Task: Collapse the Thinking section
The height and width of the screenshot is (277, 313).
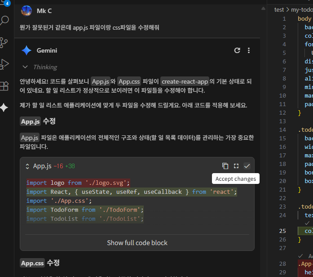Action: [x=25, y=67]
